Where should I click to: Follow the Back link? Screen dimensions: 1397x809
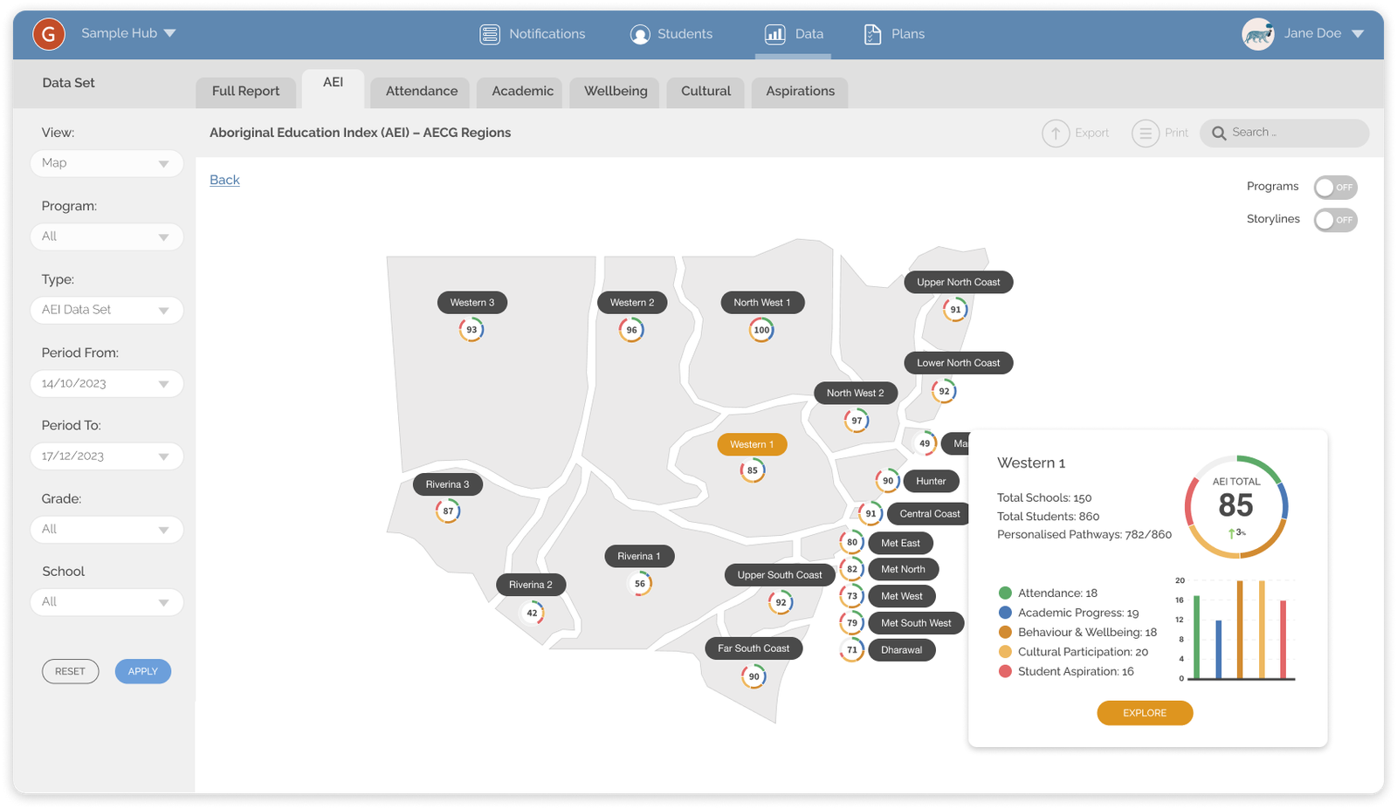coord(224,180)
